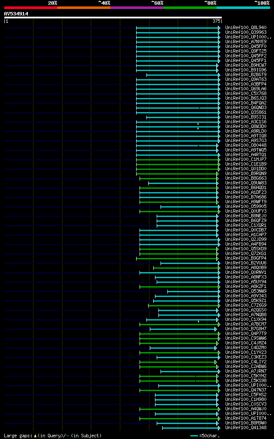Select the UniRef100_Q69LA6 label

click(x=246, y=89)
